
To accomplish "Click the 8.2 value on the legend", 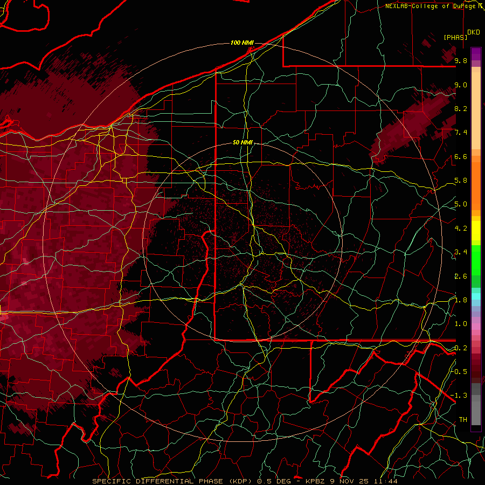I will pyautogui.click(x=461, y=108).
